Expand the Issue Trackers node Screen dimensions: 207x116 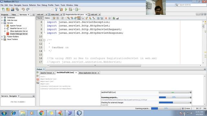click(x=2, y=39)
